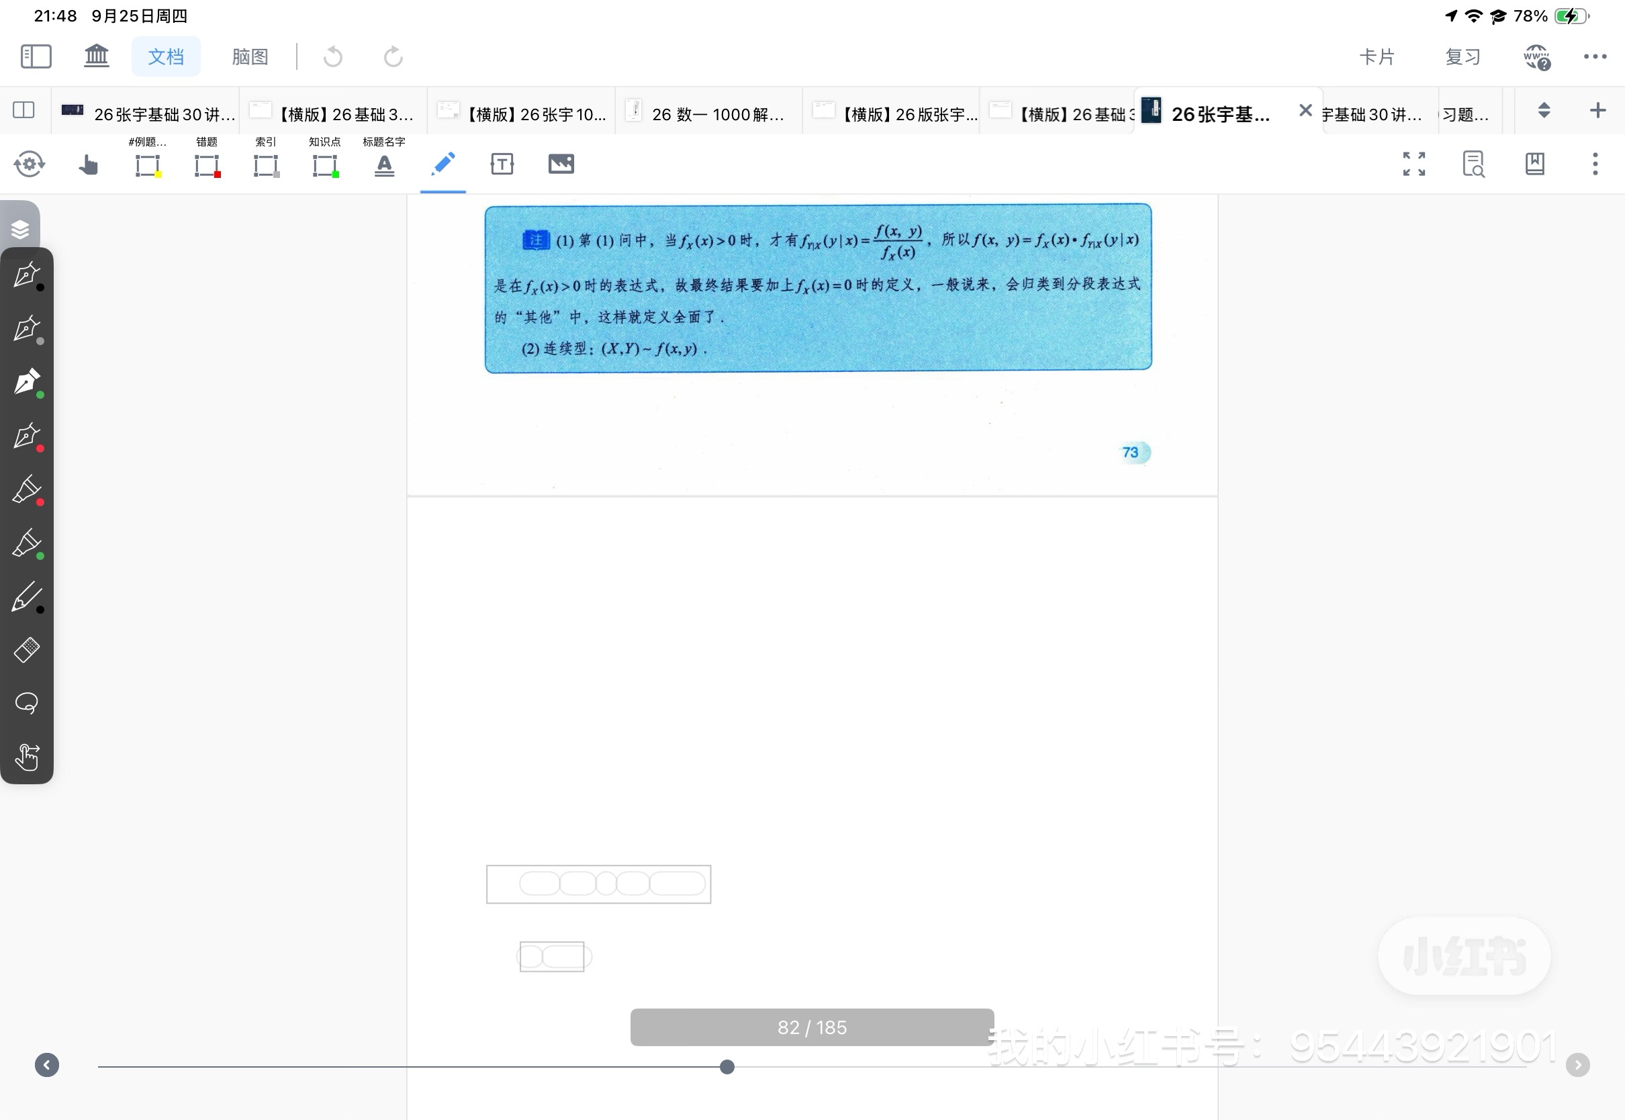Select the pen with black dot

(28, 275)
